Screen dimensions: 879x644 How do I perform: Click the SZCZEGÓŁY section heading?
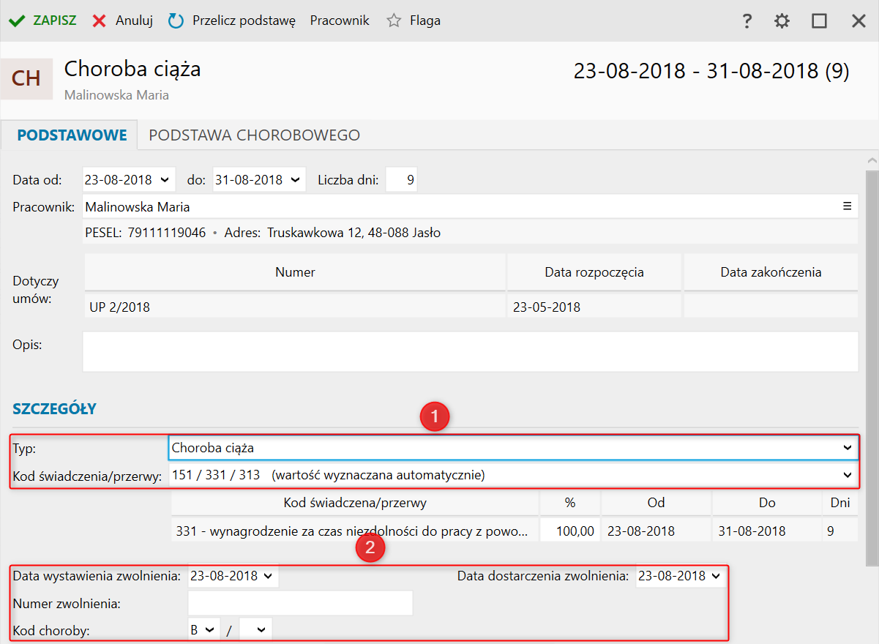pos(54,409)
